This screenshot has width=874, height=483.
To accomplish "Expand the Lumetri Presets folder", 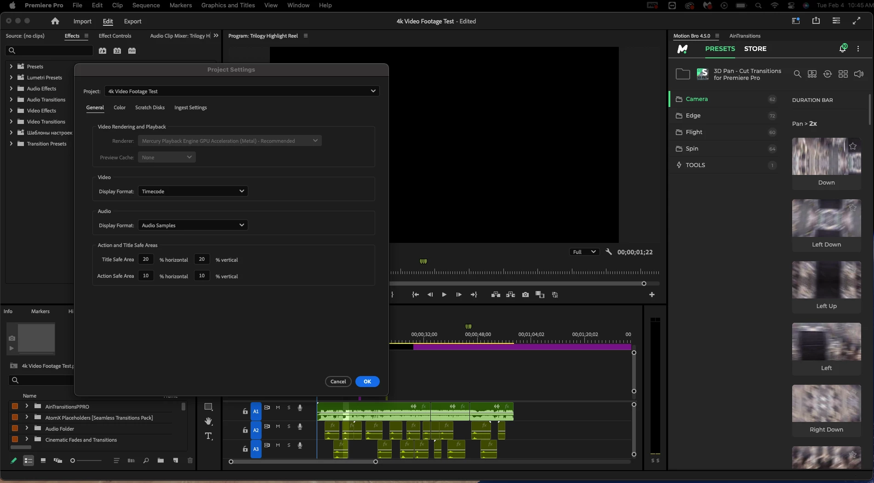I will pyautogui.click(x=11, y=77).
